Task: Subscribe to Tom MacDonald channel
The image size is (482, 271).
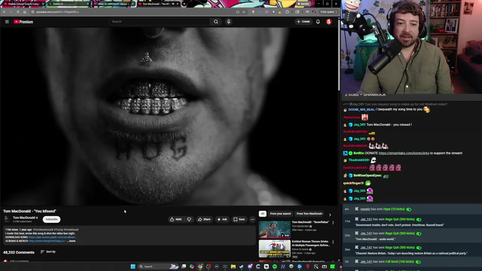Action: (52, 219)
